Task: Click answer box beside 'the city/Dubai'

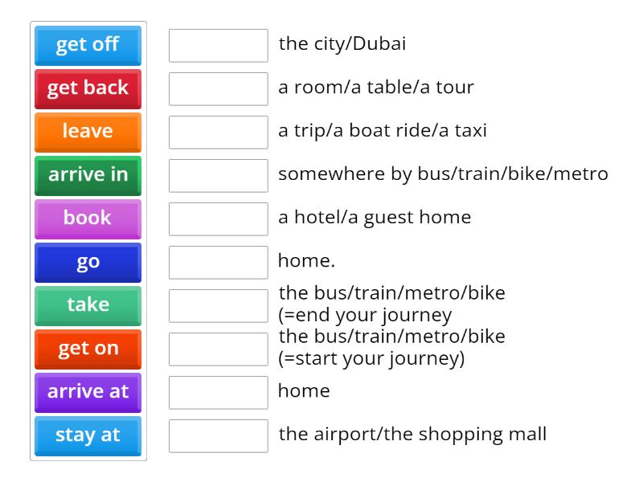Action: point(218,45)
